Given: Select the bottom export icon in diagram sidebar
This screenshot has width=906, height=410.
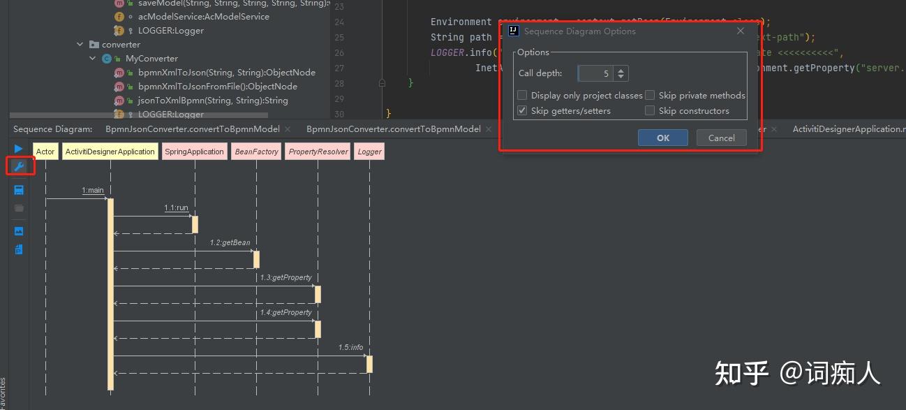Looking at the screenshot, I should click(x=19, y=249).
